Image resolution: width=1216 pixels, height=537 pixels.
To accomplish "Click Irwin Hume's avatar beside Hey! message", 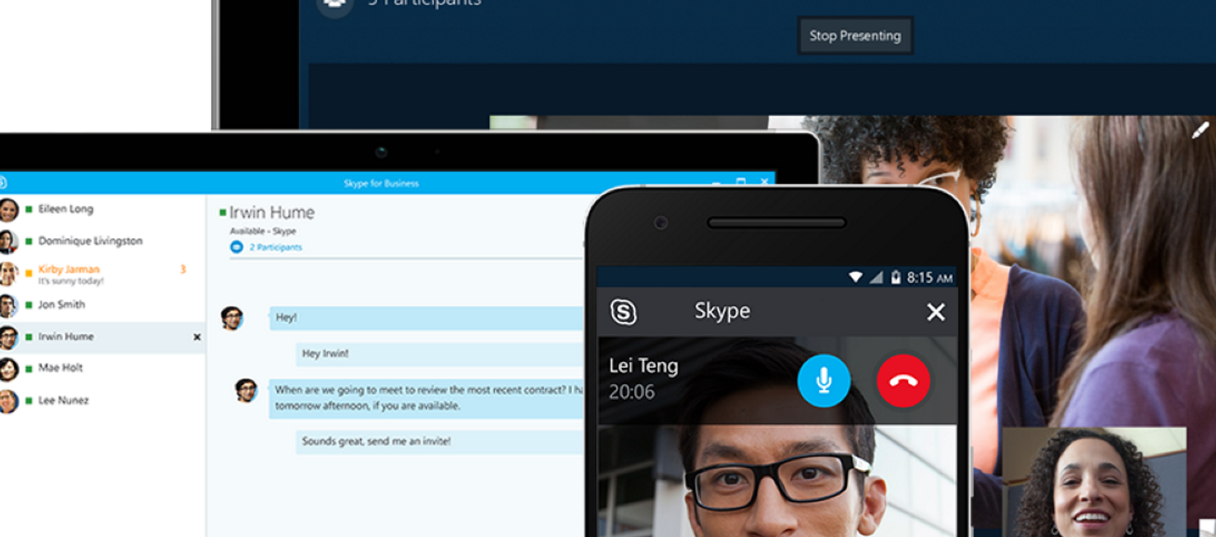I will 232,318.
